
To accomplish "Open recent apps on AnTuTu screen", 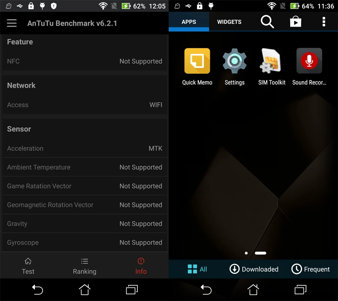I will [132, 290].
